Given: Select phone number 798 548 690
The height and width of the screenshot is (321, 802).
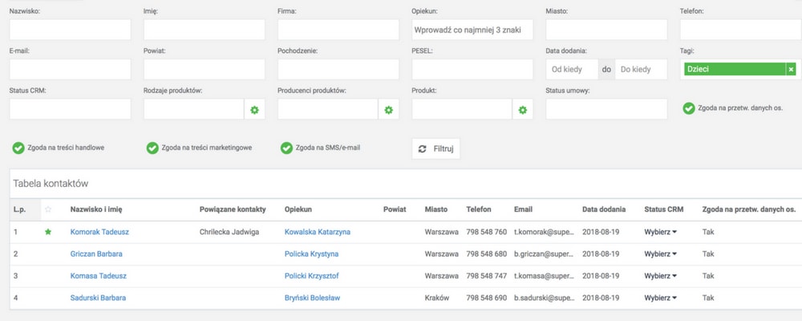Looking at the screenshot, I should coord(487,298).
